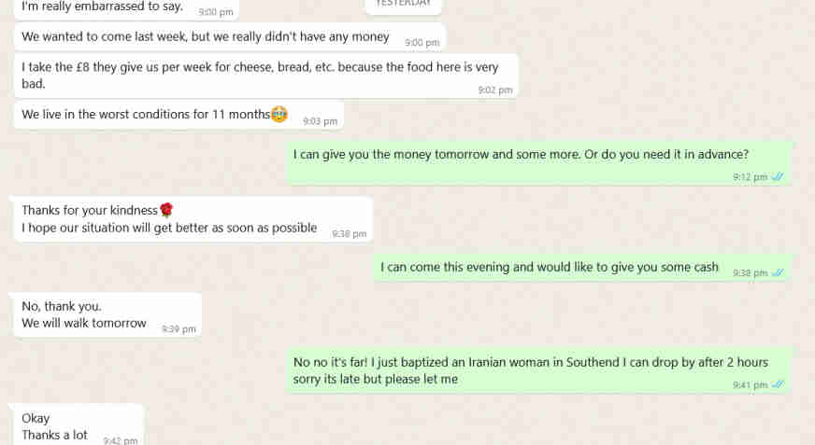Select 'We live in the worst conditions' message
Image resolution: width=815 pixels, height=445 pixels.
[x=179, y=115]
